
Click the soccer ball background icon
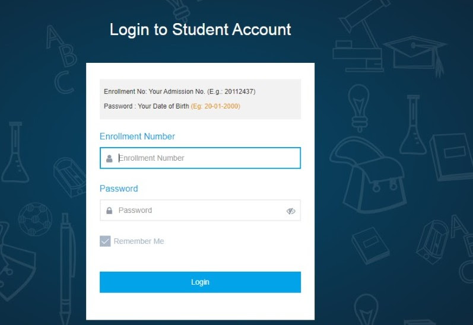pos(35,219)
